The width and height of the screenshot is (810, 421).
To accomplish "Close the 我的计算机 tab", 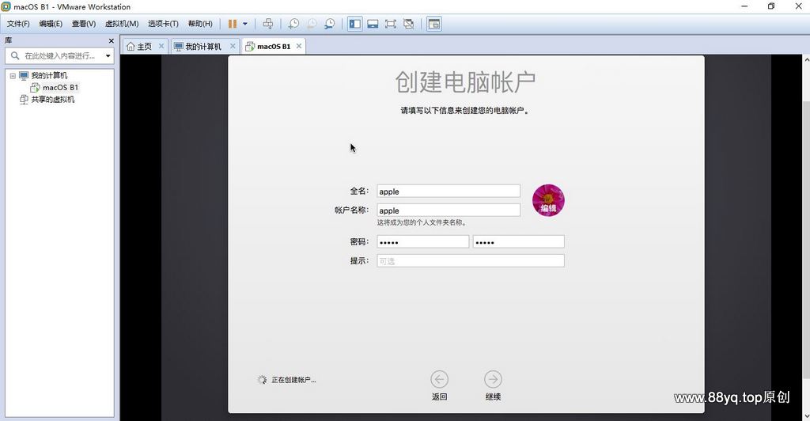I will click(x=233, y=46).
